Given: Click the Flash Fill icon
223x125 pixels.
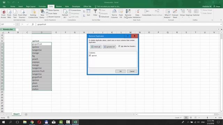Looking at the screenshot, I should pos(121,14).
